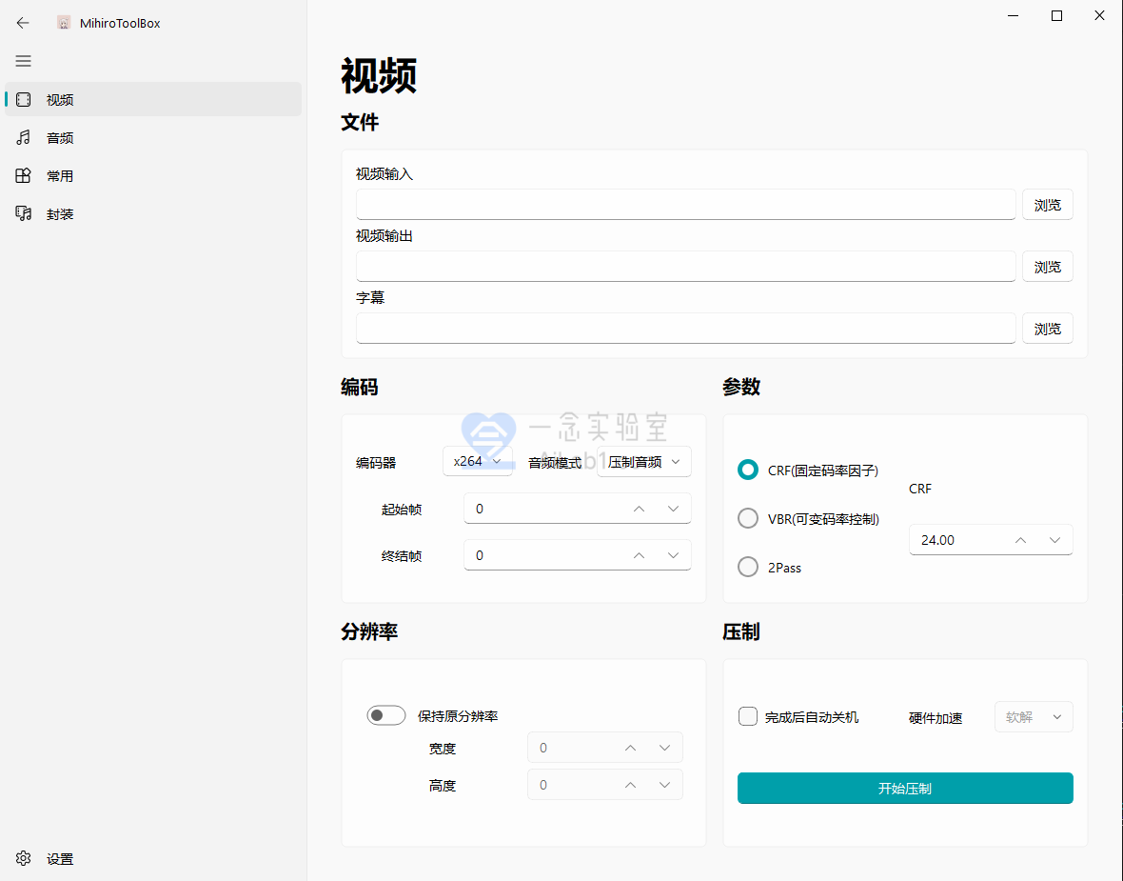Enable 完成后自动关机 checkbox

[x=747, y=716]
